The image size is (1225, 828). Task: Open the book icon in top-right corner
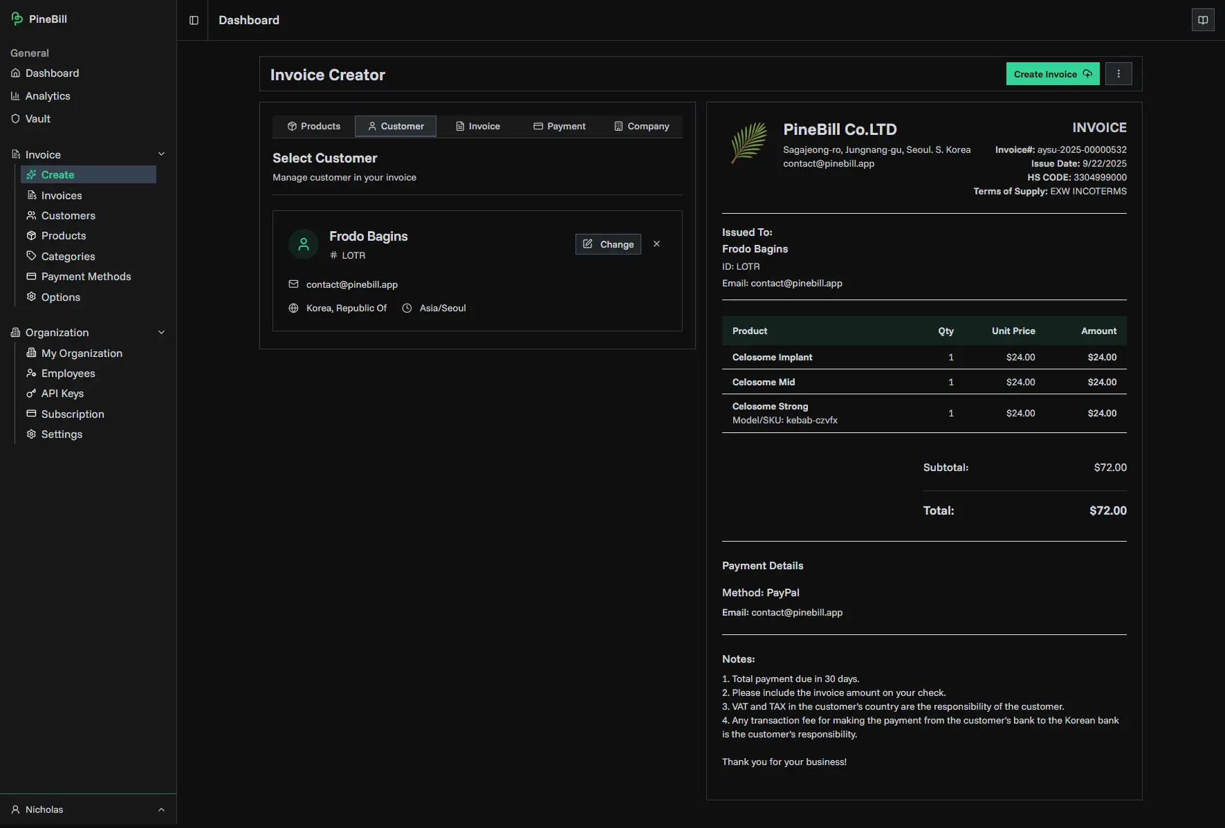pos(1203,20)
